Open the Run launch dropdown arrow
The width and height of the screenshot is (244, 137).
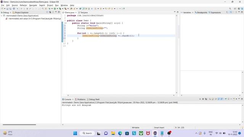tap(57, 9)
